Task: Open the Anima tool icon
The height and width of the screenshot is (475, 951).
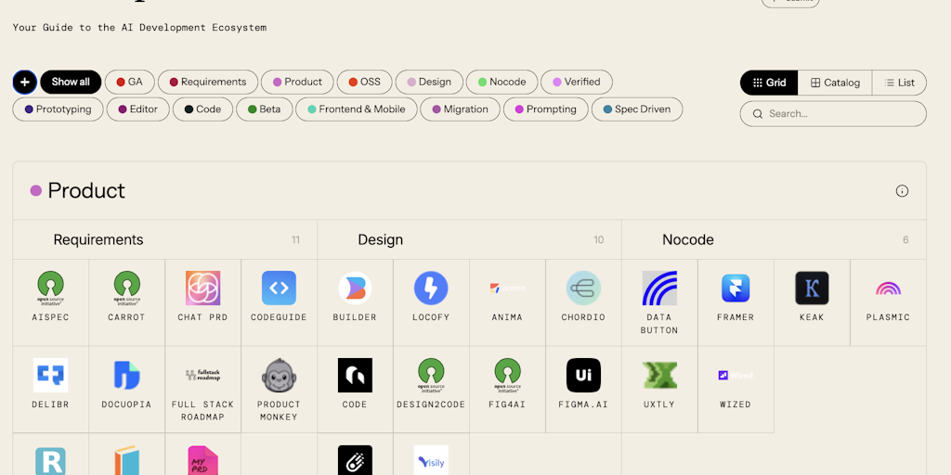Action: click(x=507, y=288)
